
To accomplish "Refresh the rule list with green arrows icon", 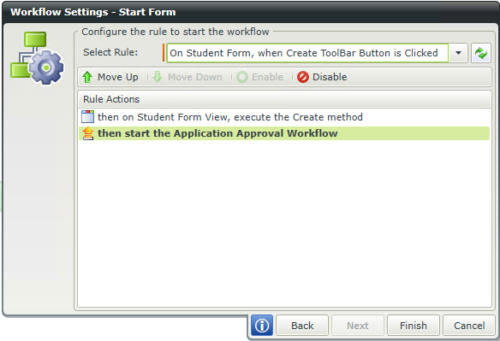I will click(481, 53).
